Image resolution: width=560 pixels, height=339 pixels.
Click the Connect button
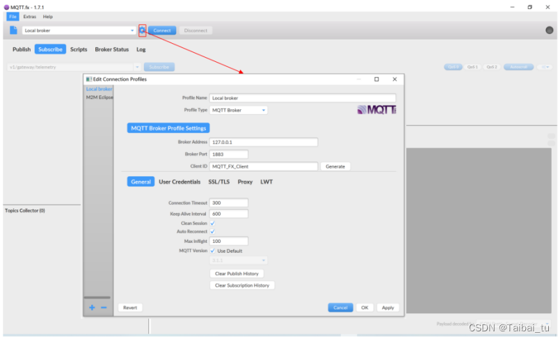[x=162, y=31]
